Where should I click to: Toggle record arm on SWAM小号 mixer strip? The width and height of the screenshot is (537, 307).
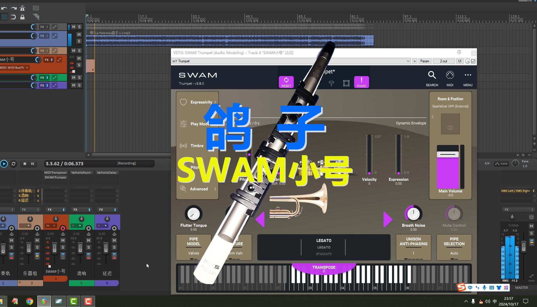[63, 228]
